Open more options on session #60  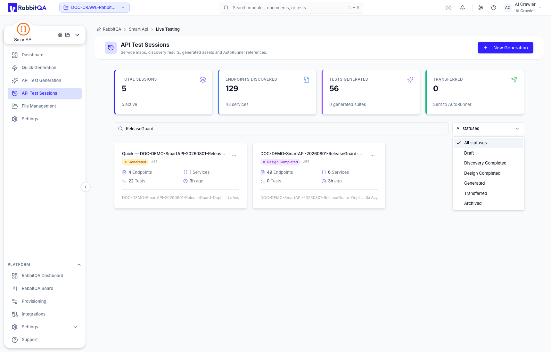pyautogui.click(x=234, y=156)
